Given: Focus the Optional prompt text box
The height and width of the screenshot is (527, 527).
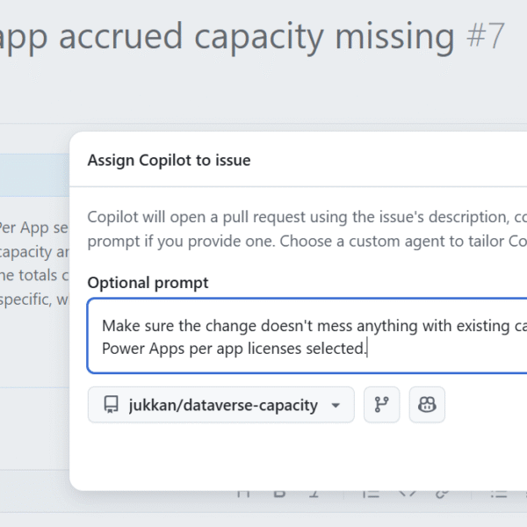Looking at the screenshot, I should (307, 336).
